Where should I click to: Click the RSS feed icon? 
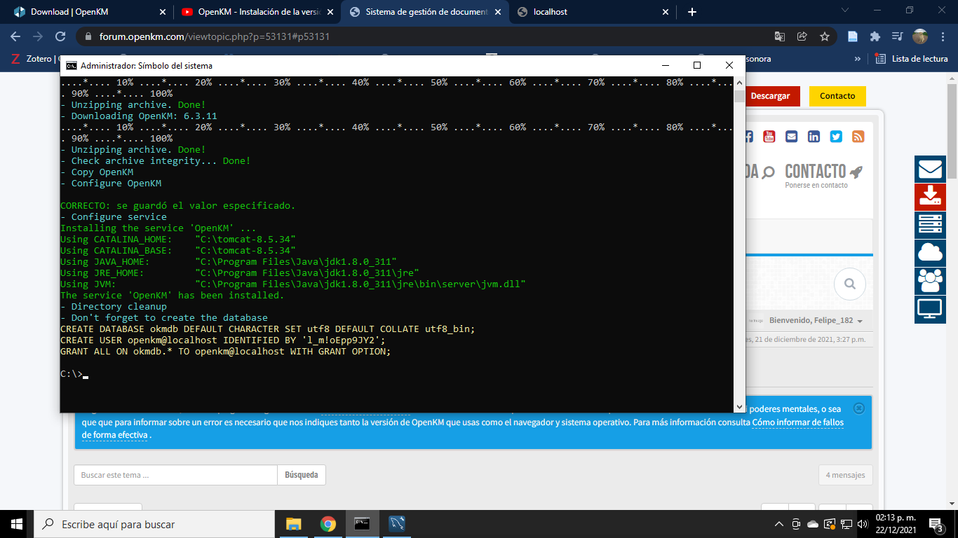pyautogui.click(x=858, y=137)
